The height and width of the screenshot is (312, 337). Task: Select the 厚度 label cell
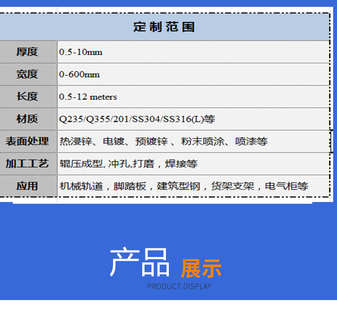click(x=29, y=52)
